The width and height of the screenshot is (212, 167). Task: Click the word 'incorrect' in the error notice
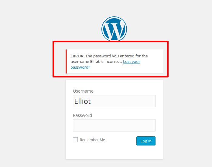[113, 62]
